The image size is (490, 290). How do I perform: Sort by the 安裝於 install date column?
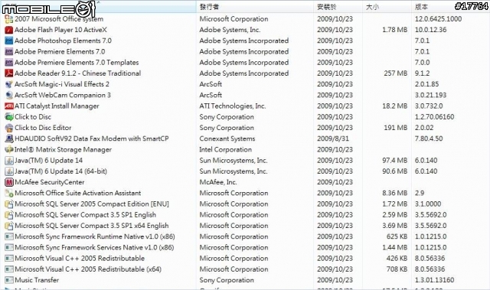click(x=338, y=7)
